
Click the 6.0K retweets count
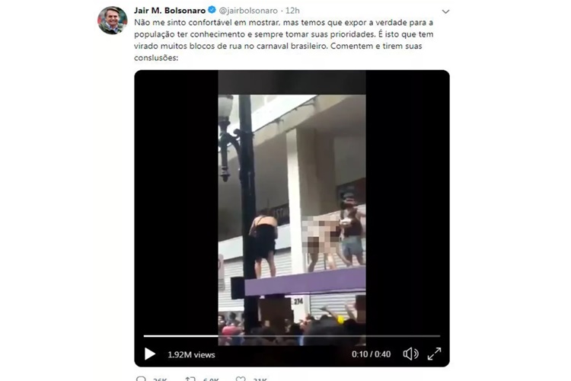tap(211, 379)
